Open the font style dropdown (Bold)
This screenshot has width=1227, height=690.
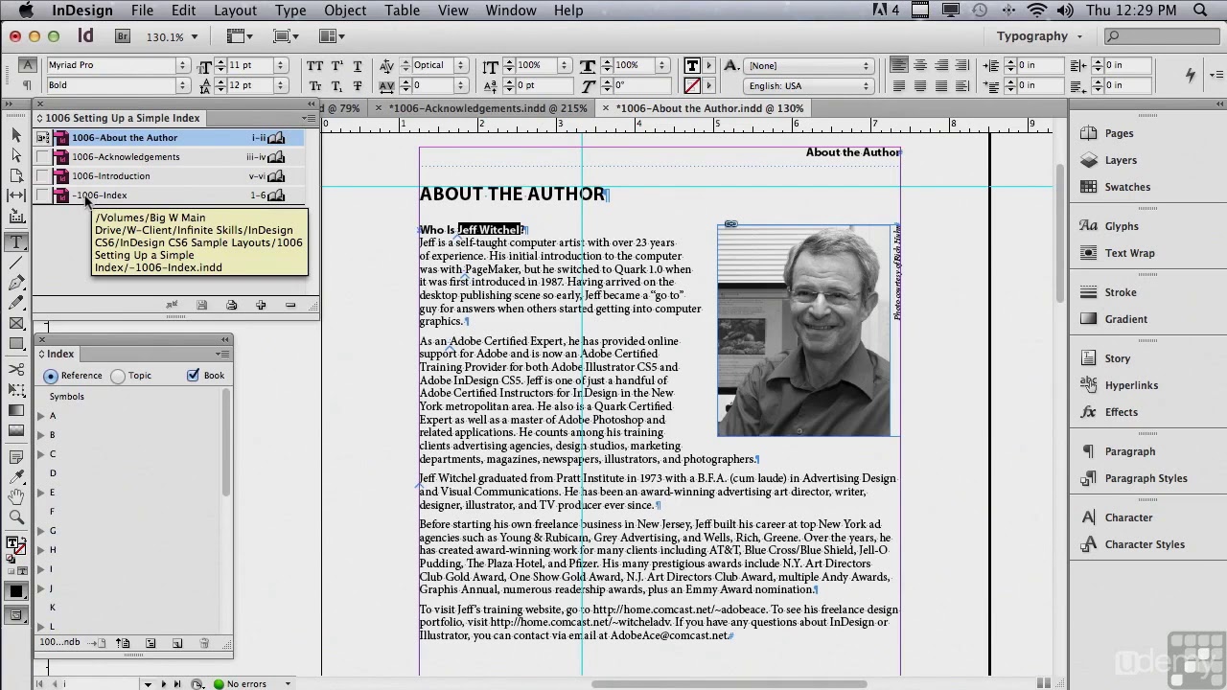pyautogui.click(x=182, y=85)
